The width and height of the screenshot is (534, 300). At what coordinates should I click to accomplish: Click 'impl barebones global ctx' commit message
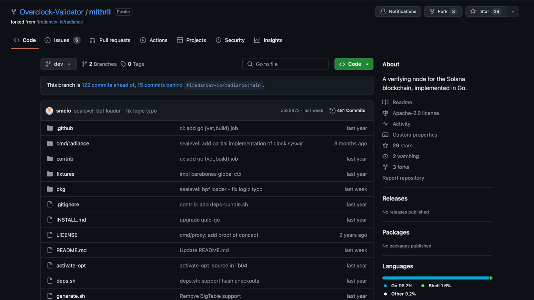tap(210, 174)
